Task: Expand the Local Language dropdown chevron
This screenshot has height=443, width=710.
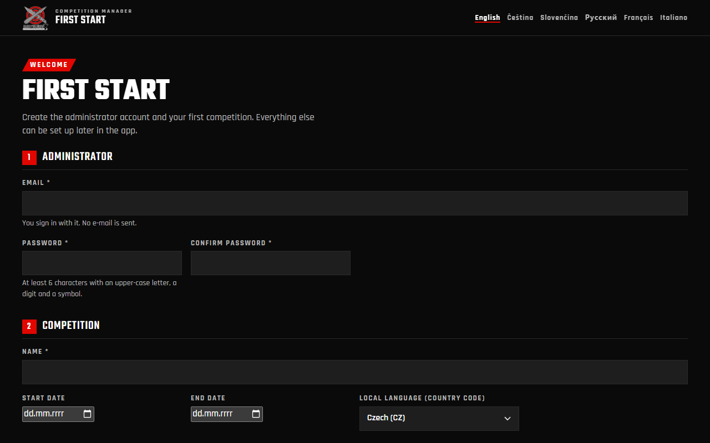Action: [507, 419]
